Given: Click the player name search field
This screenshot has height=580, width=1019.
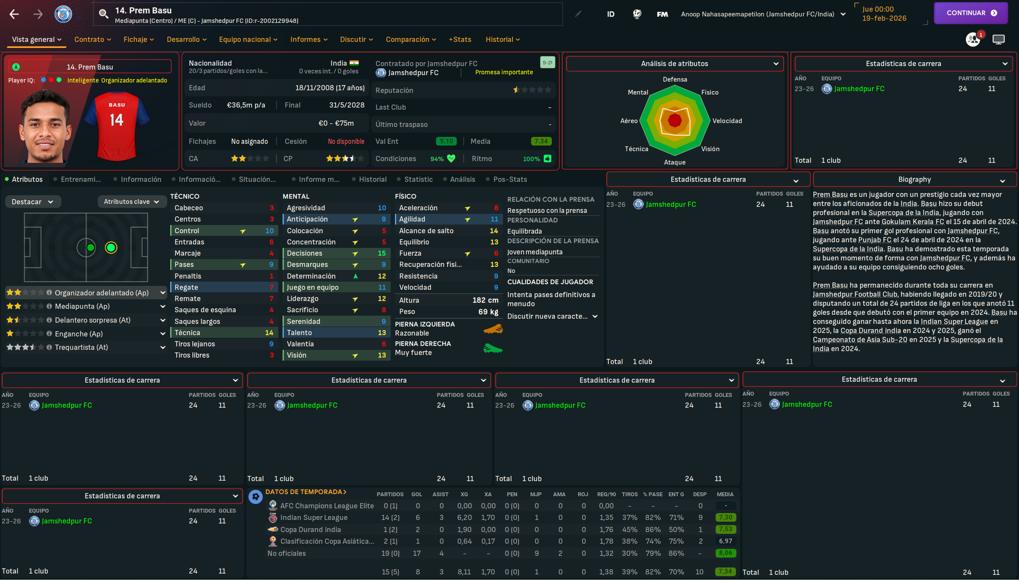Looking at the screenshot, I should [328, 14].
